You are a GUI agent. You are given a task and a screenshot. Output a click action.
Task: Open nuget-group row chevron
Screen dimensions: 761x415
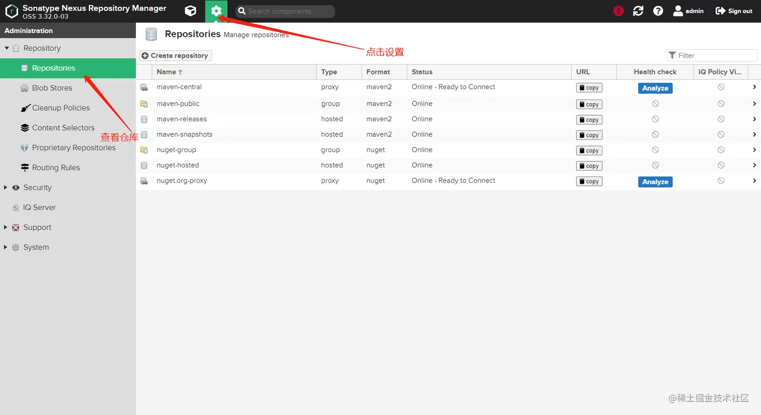(754, 150)
